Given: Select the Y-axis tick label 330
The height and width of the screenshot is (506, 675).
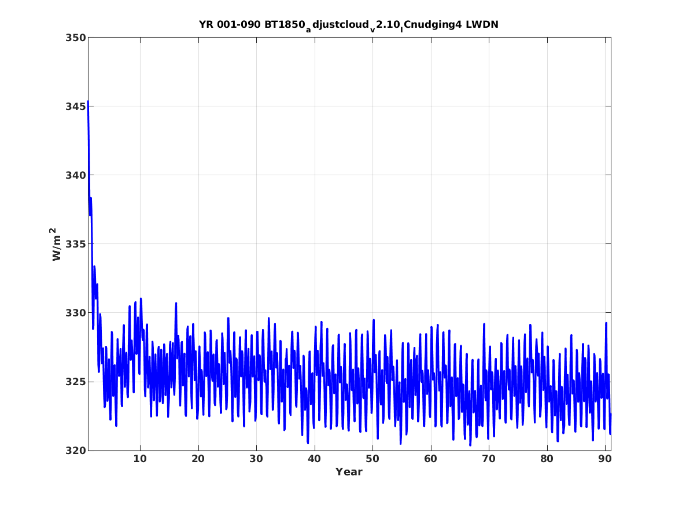Looking at the screenshot, I should (75, 313).
